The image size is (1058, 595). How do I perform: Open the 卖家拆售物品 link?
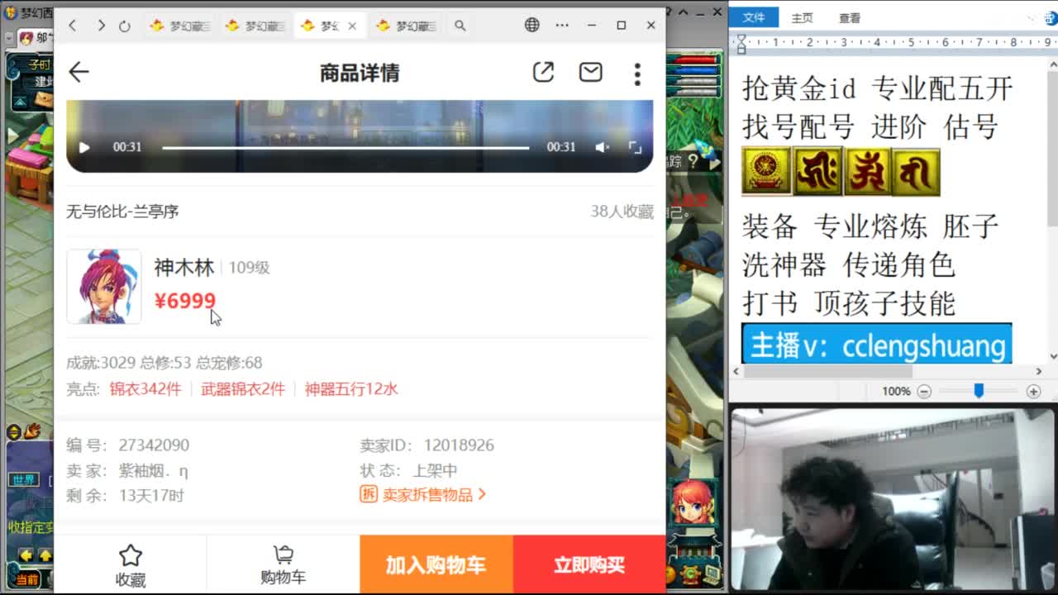[x=427, y=494]
